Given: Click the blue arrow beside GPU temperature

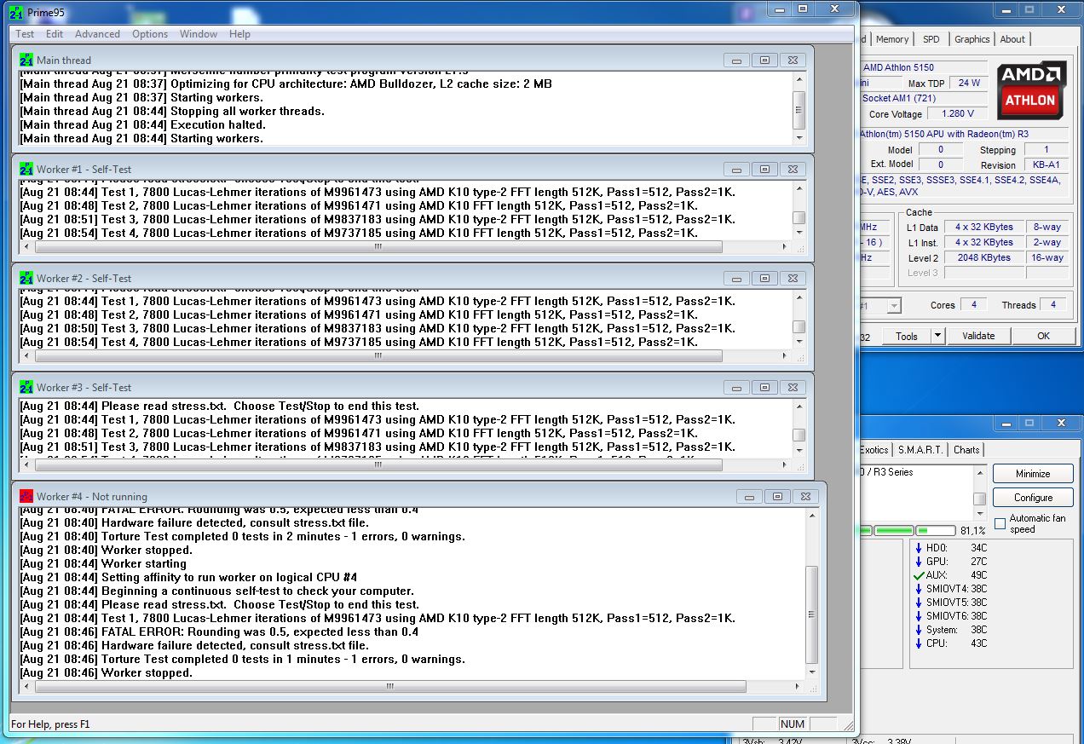Looking at the screenshot, I should (x=919, y=562).
